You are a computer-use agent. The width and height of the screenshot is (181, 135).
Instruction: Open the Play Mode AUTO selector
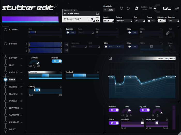(x=109, y=10)
